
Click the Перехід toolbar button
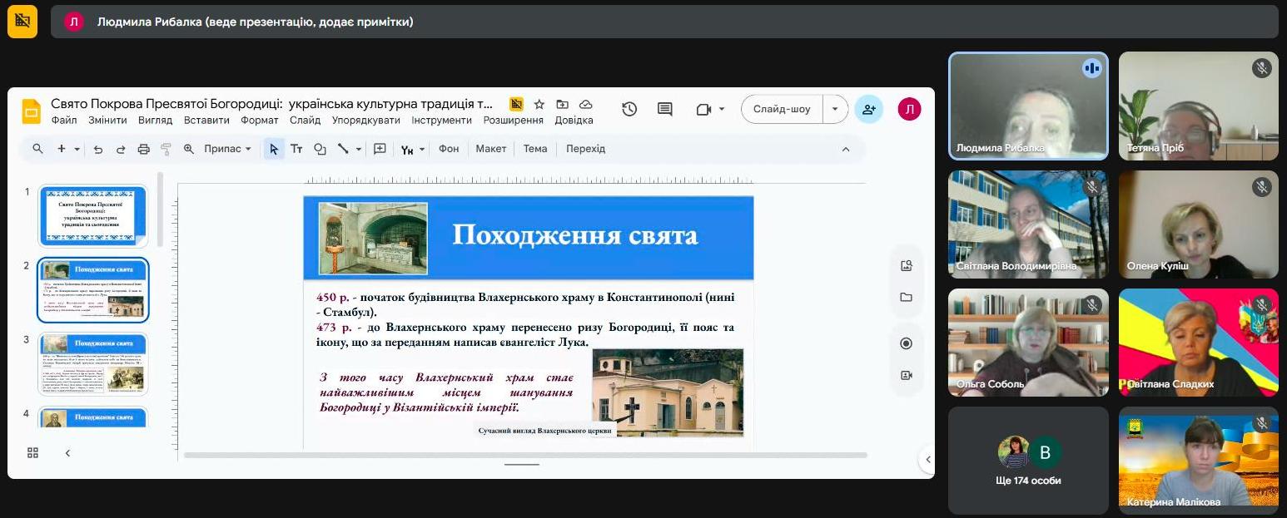point(585,149)
